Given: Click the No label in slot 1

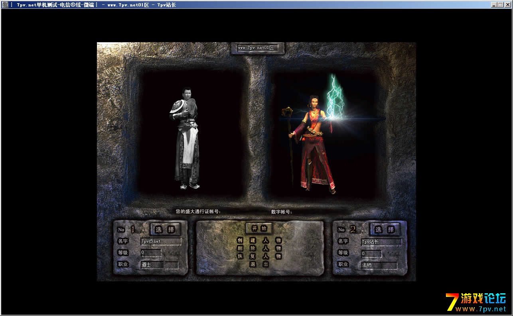Looking at the screenshot, I should (x=121, y=230).
